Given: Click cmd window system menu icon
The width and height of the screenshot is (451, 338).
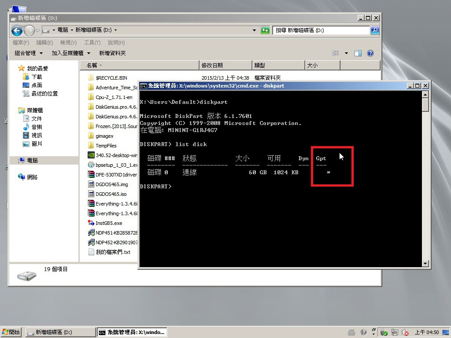Looking at the screenshot, I should 143,86.
